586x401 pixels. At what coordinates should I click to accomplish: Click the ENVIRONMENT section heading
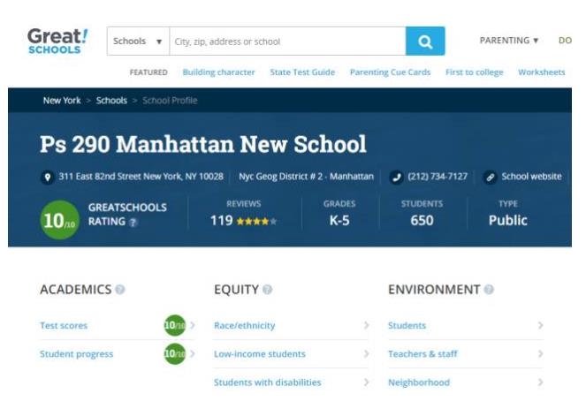coord(434,290)
